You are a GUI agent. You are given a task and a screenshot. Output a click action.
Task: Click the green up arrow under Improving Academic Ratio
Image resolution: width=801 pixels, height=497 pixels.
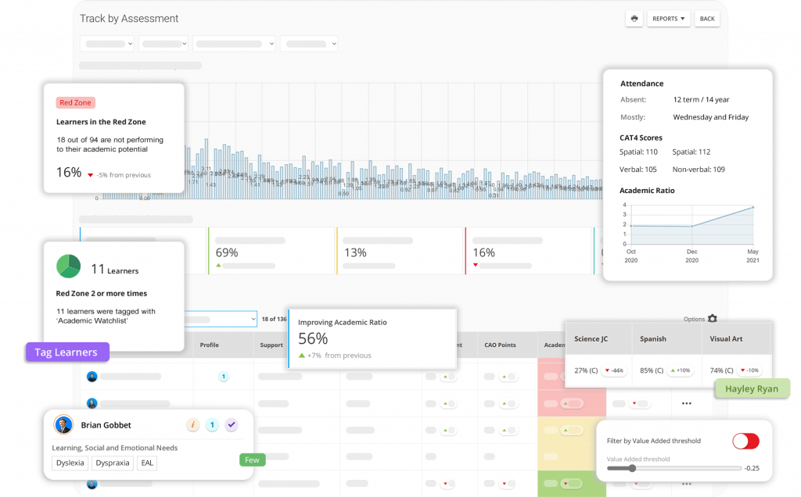click(x=302, y=356)
